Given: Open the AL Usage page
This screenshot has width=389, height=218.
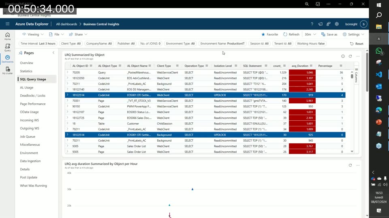Looking at the screenshot, I should click(27, 88).
